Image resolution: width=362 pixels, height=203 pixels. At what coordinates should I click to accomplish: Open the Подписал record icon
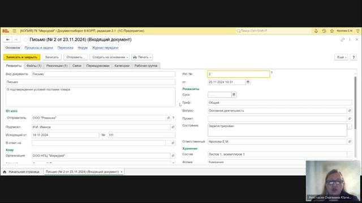173,127
